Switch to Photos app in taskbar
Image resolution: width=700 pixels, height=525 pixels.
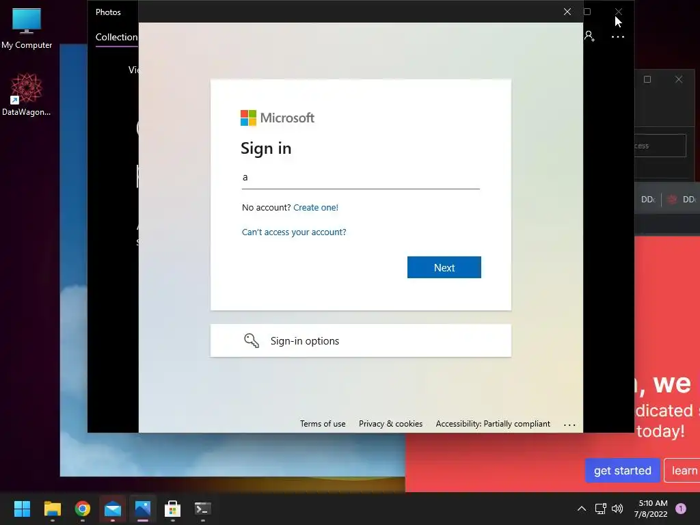click(x=143, y=509)
